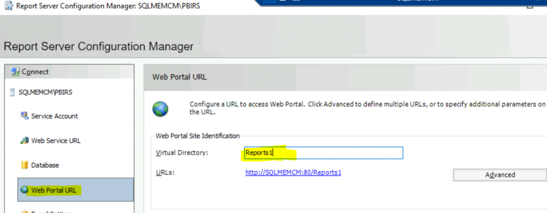Image resolution: width=547 pixels, height=213 pixels.
Task: Click the large globe icon in Web Portal panel
Action: (160, 109)
